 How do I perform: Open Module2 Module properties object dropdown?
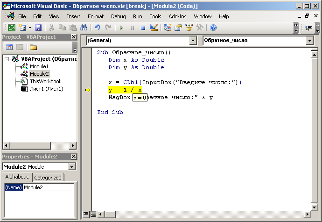pyautogui.click(x=72, y=167)
